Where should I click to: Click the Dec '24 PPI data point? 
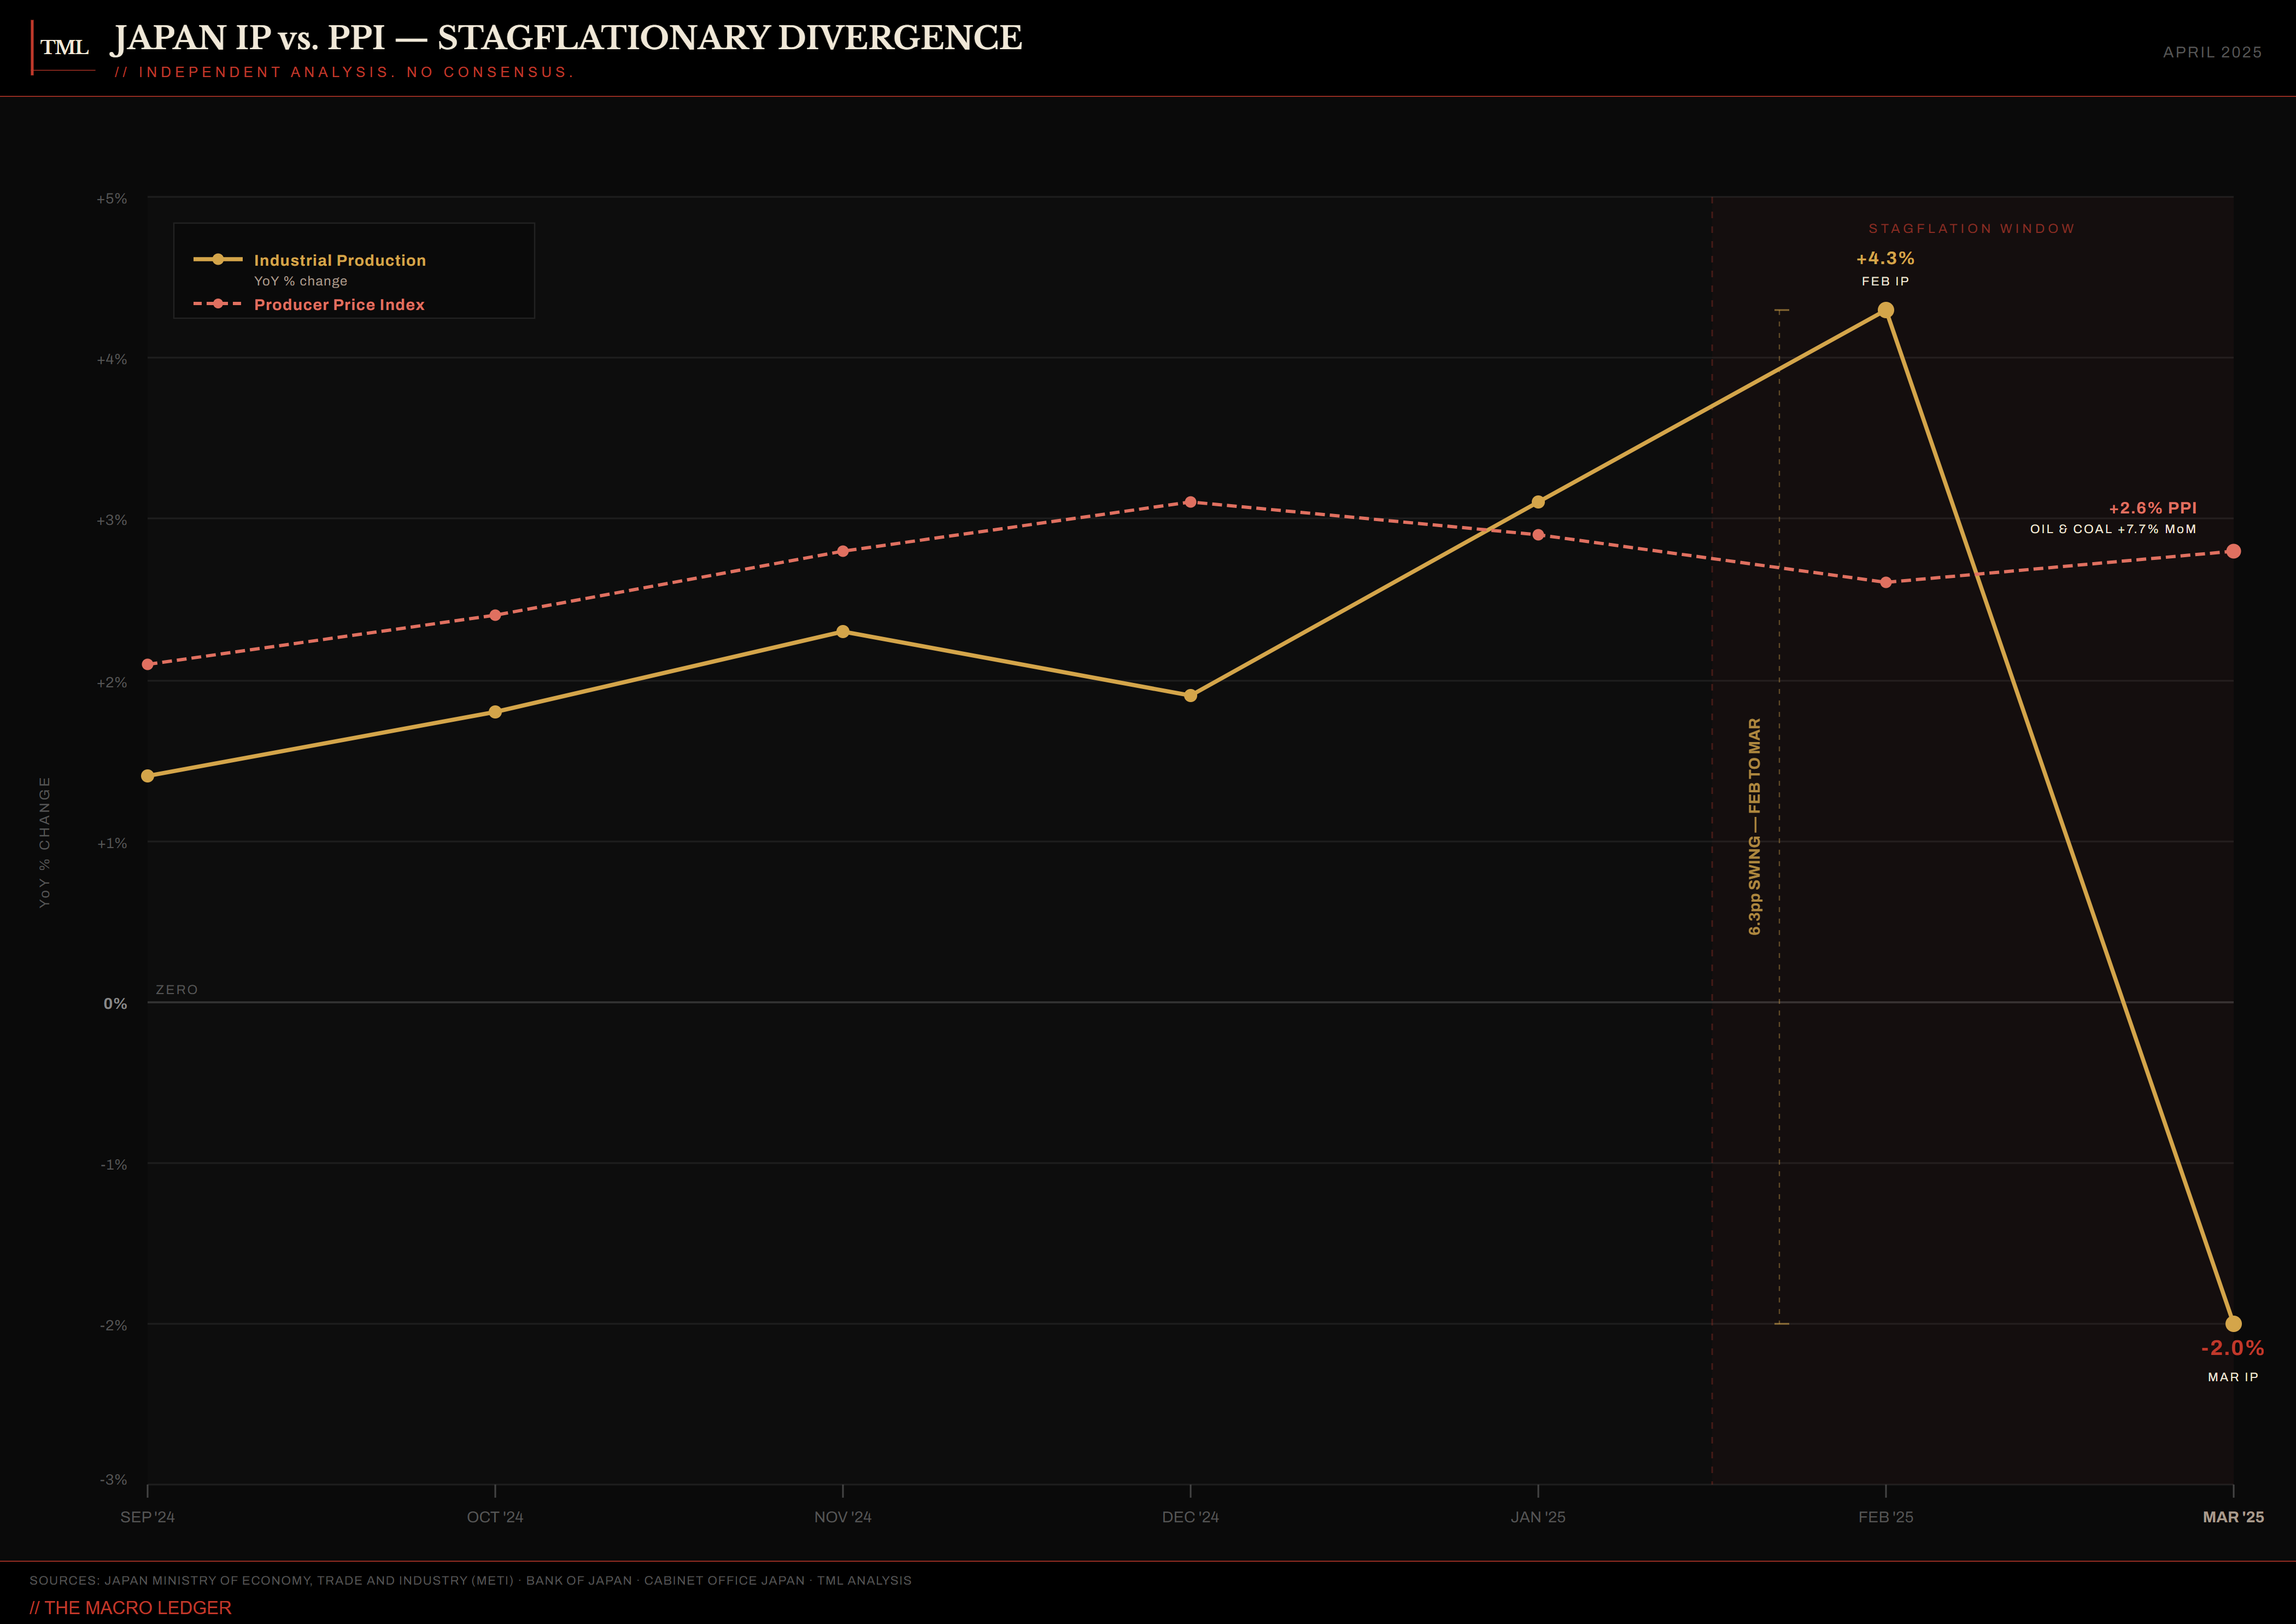coord(1190,502)
